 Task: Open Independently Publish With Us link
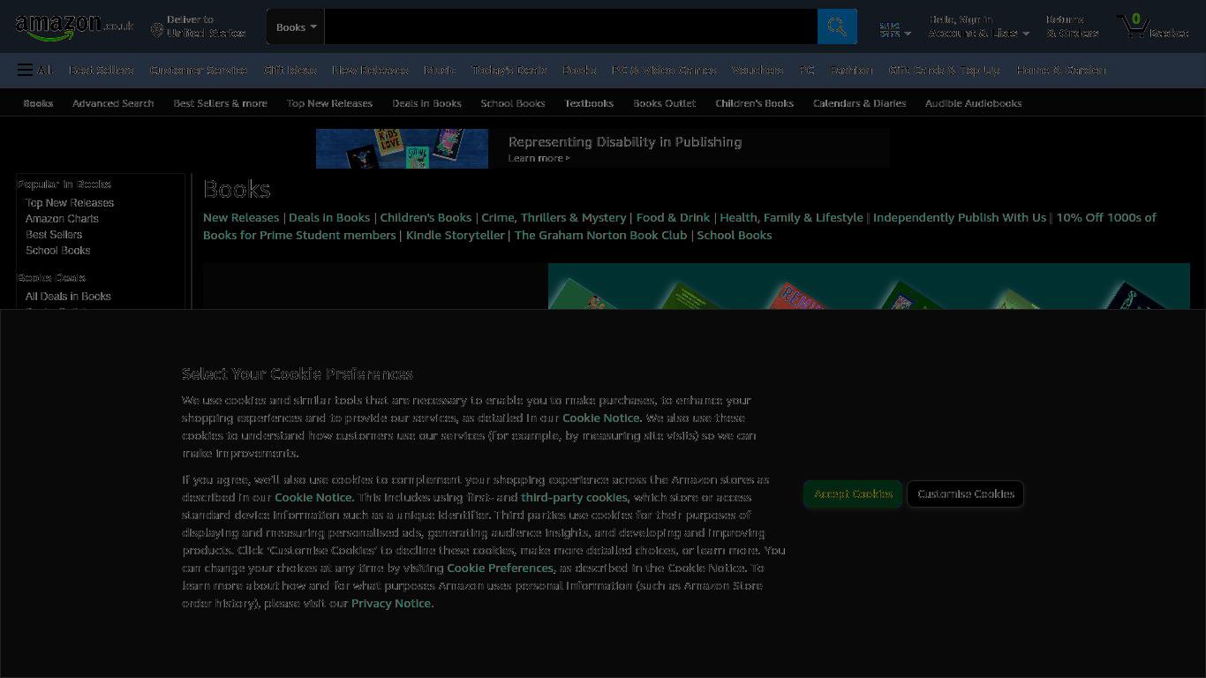[960, 217]
